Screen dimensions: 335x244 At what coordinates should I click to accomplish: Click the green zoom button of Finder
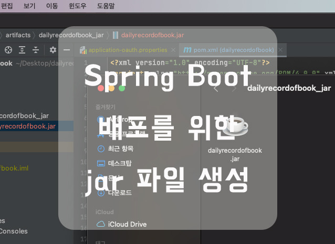[122, 88]
